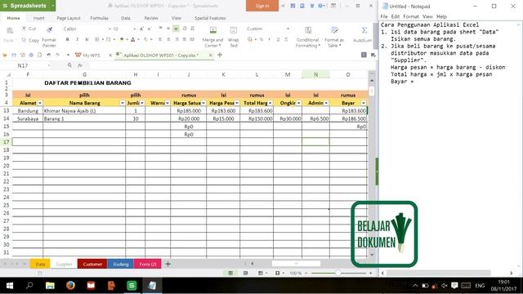Select the blue Gudang sheet tab
Viewport: 523px width, 294px height.
click(x=121, y=264)
